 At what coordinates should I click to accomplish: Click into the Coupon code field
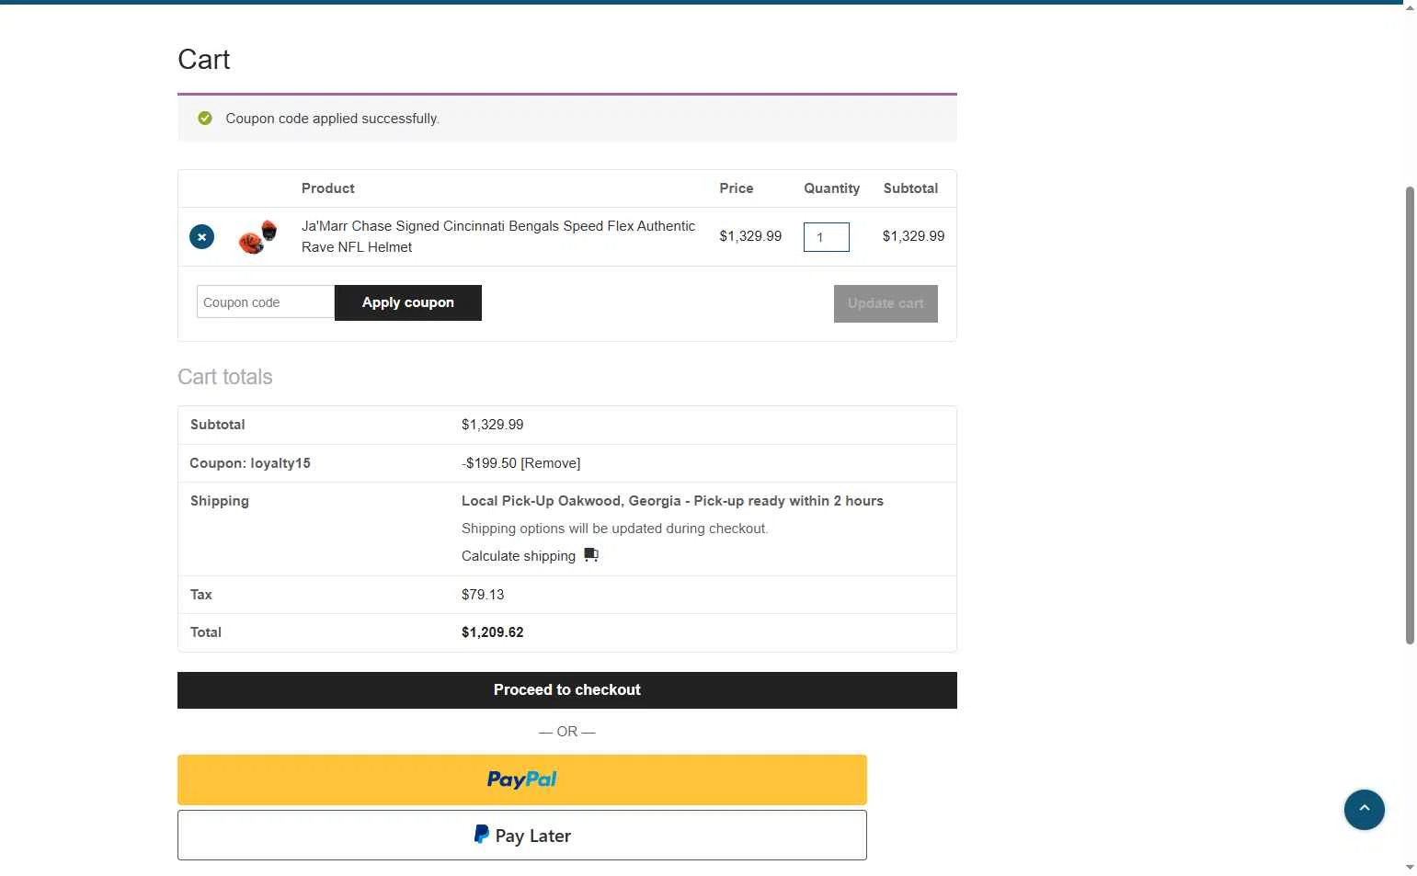click(266, 302)
